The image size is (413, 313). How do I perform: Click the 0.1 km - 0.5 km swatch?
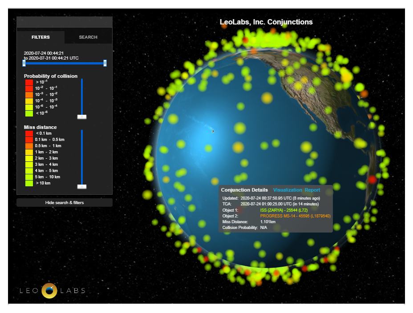[x=29, y=140]
